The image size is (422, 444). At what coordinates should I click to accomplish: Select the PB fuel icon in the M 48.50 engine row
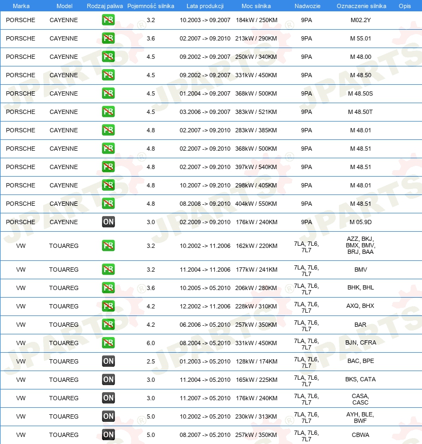[108, 75]
